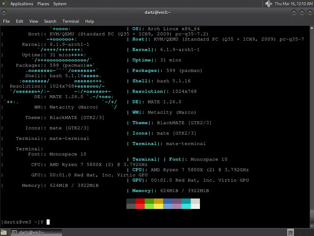Select workspace thumbnail showing the terminal window
Image resolution: width=314 pixels, height=236 pixels.
(290, 232)
